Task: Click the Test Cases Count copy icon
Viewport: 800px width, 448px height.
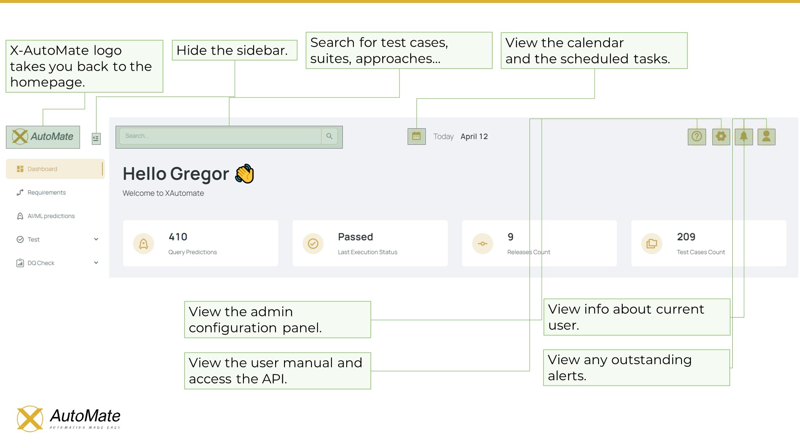Action: 652,243
